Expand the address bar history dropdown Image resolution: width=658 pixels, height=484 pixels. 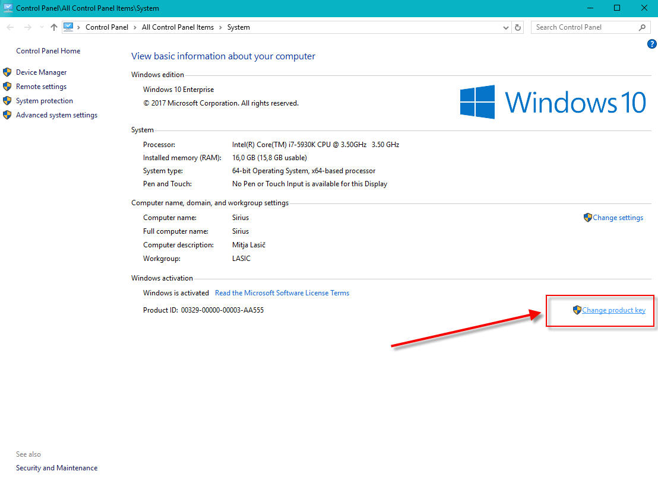click(x=505, y=27)
